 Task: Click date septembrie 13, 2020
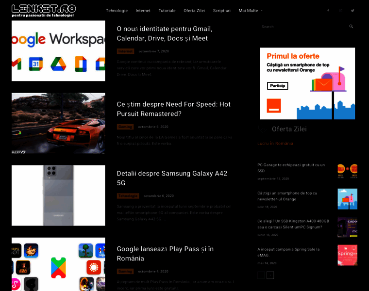click(x=273, y=178)
